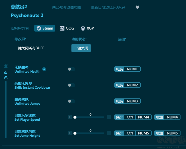Click the NUM1 hotkey for Unlimited Health
The height and width of the screenshot is (149, 186).
[x=132, y=69]
